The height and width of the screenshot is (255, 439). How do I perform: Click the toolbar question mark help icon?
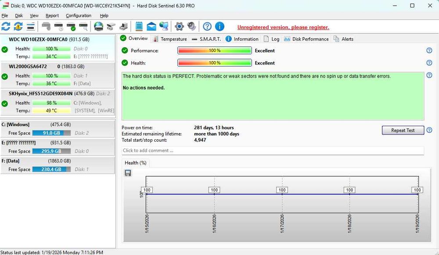(x=207, y=27)
